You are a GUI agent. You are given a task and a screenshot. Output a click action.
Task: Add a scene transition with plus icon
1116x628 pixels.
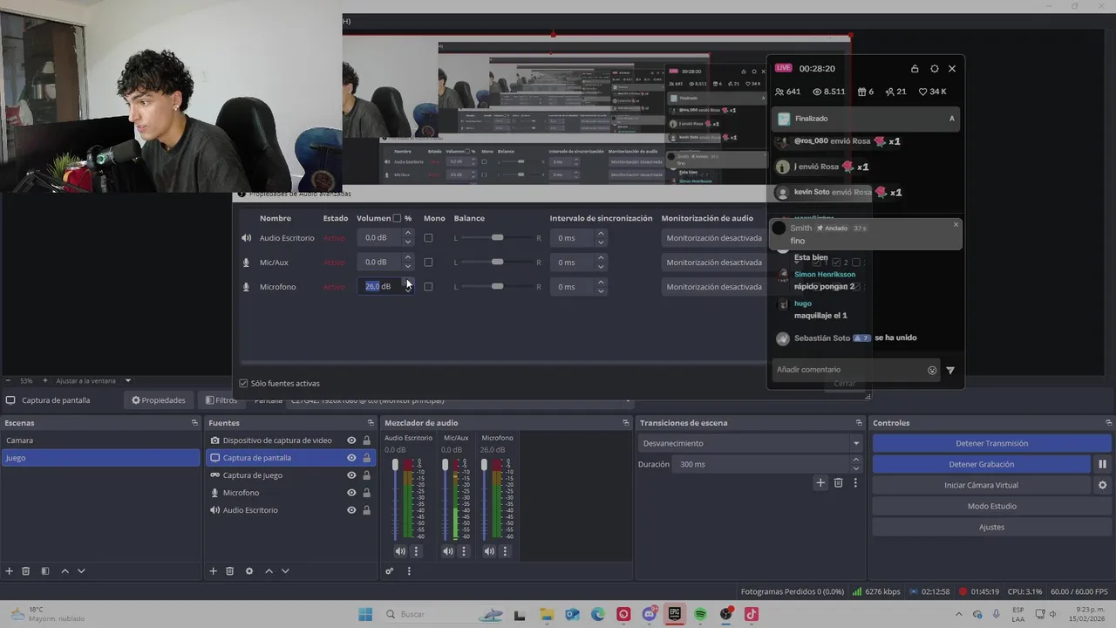point(820,482)
